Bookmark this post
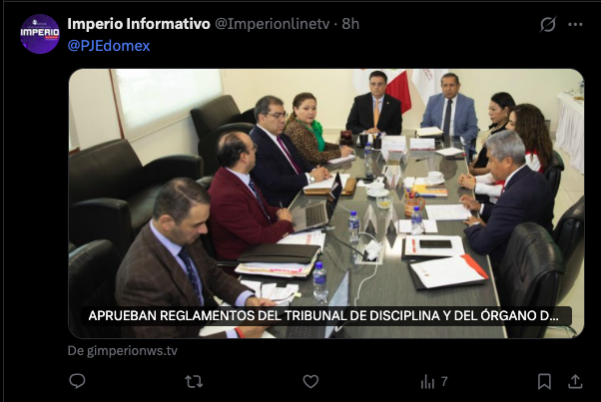Screen dimensions: 601x402 [x=544, y=381]
